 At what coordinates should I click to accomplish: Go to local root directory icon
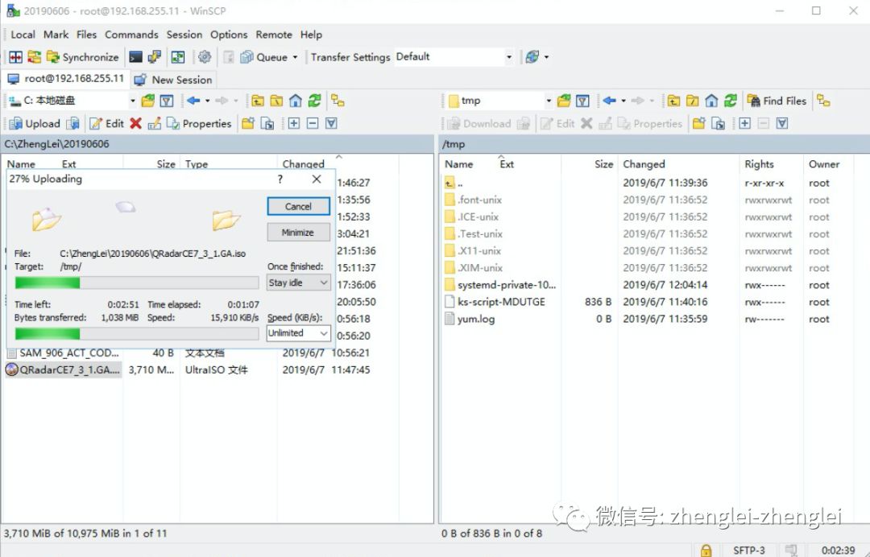(276, 101)
